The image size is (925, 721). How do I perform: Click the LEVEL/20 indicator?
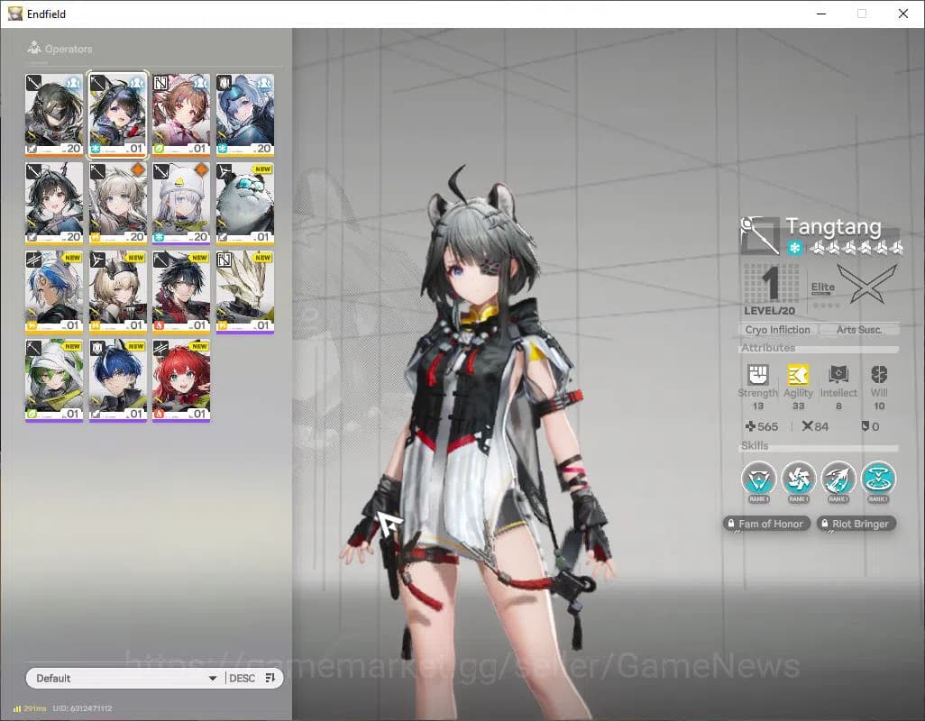(x=769, y=311)
